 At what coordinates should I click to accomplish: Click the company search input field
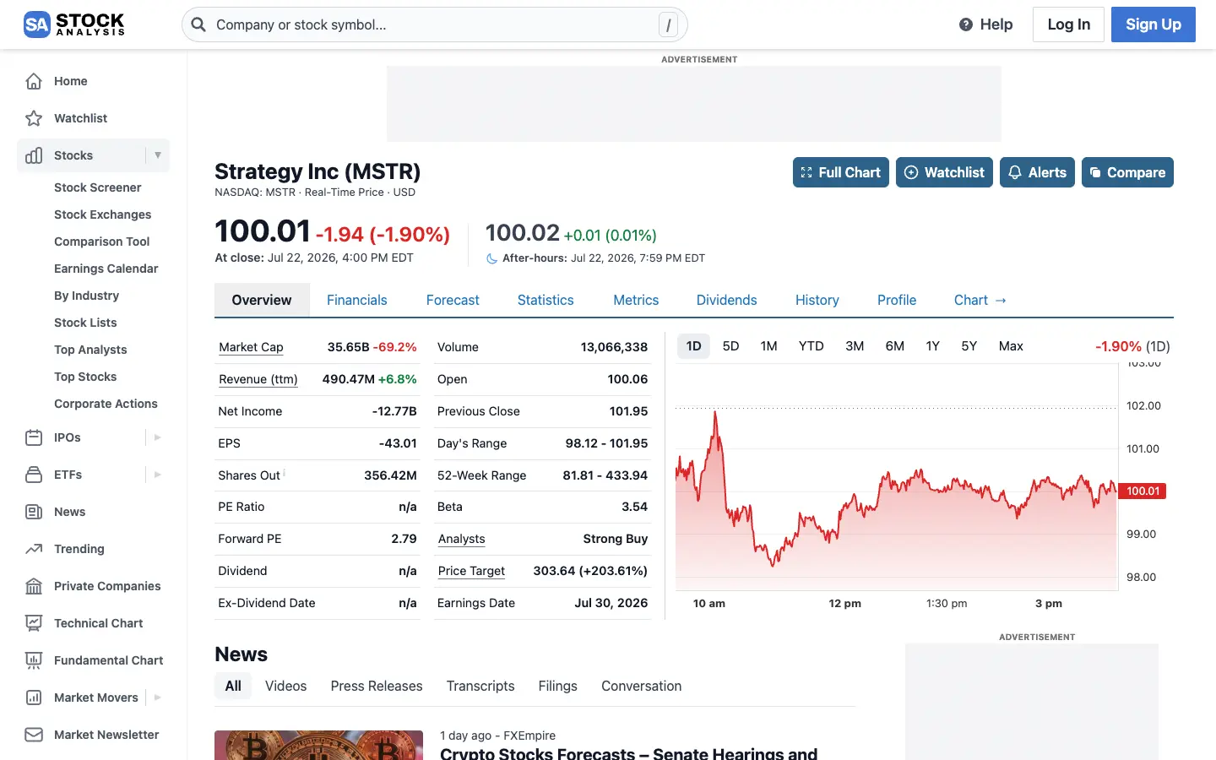point(435,24)
